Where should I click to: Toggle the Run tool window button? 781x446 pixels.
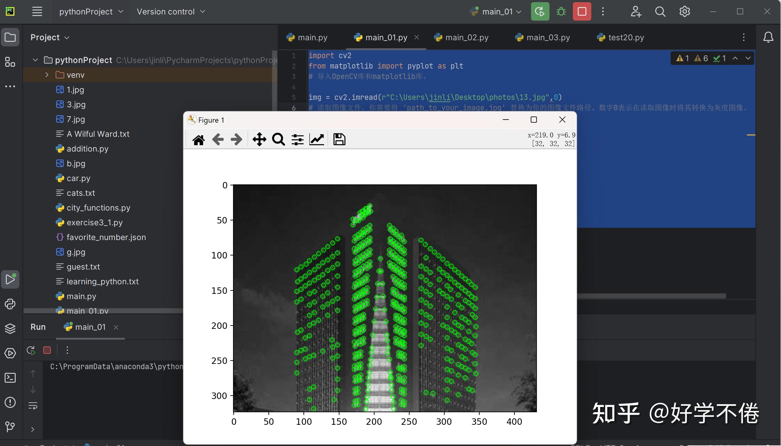pos(10,279)
